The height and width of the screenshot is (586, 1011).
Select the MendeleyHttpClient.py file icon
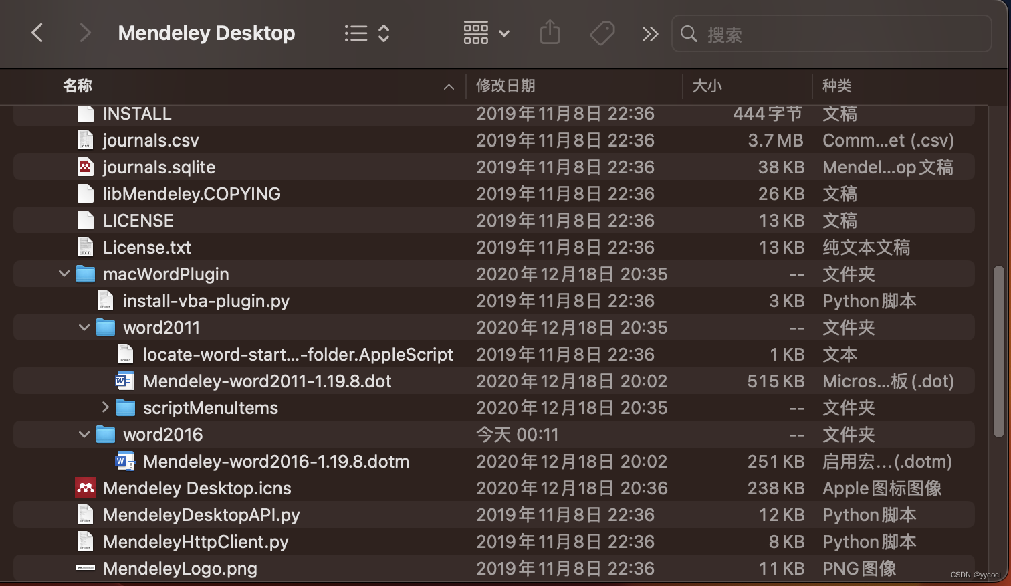[86, 541]
